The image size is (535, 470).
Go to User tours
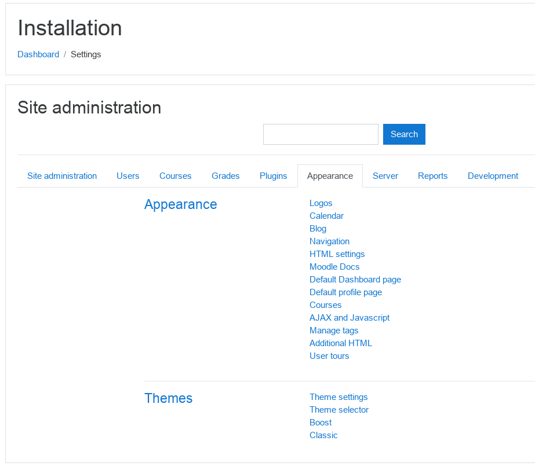coord(329,356)
